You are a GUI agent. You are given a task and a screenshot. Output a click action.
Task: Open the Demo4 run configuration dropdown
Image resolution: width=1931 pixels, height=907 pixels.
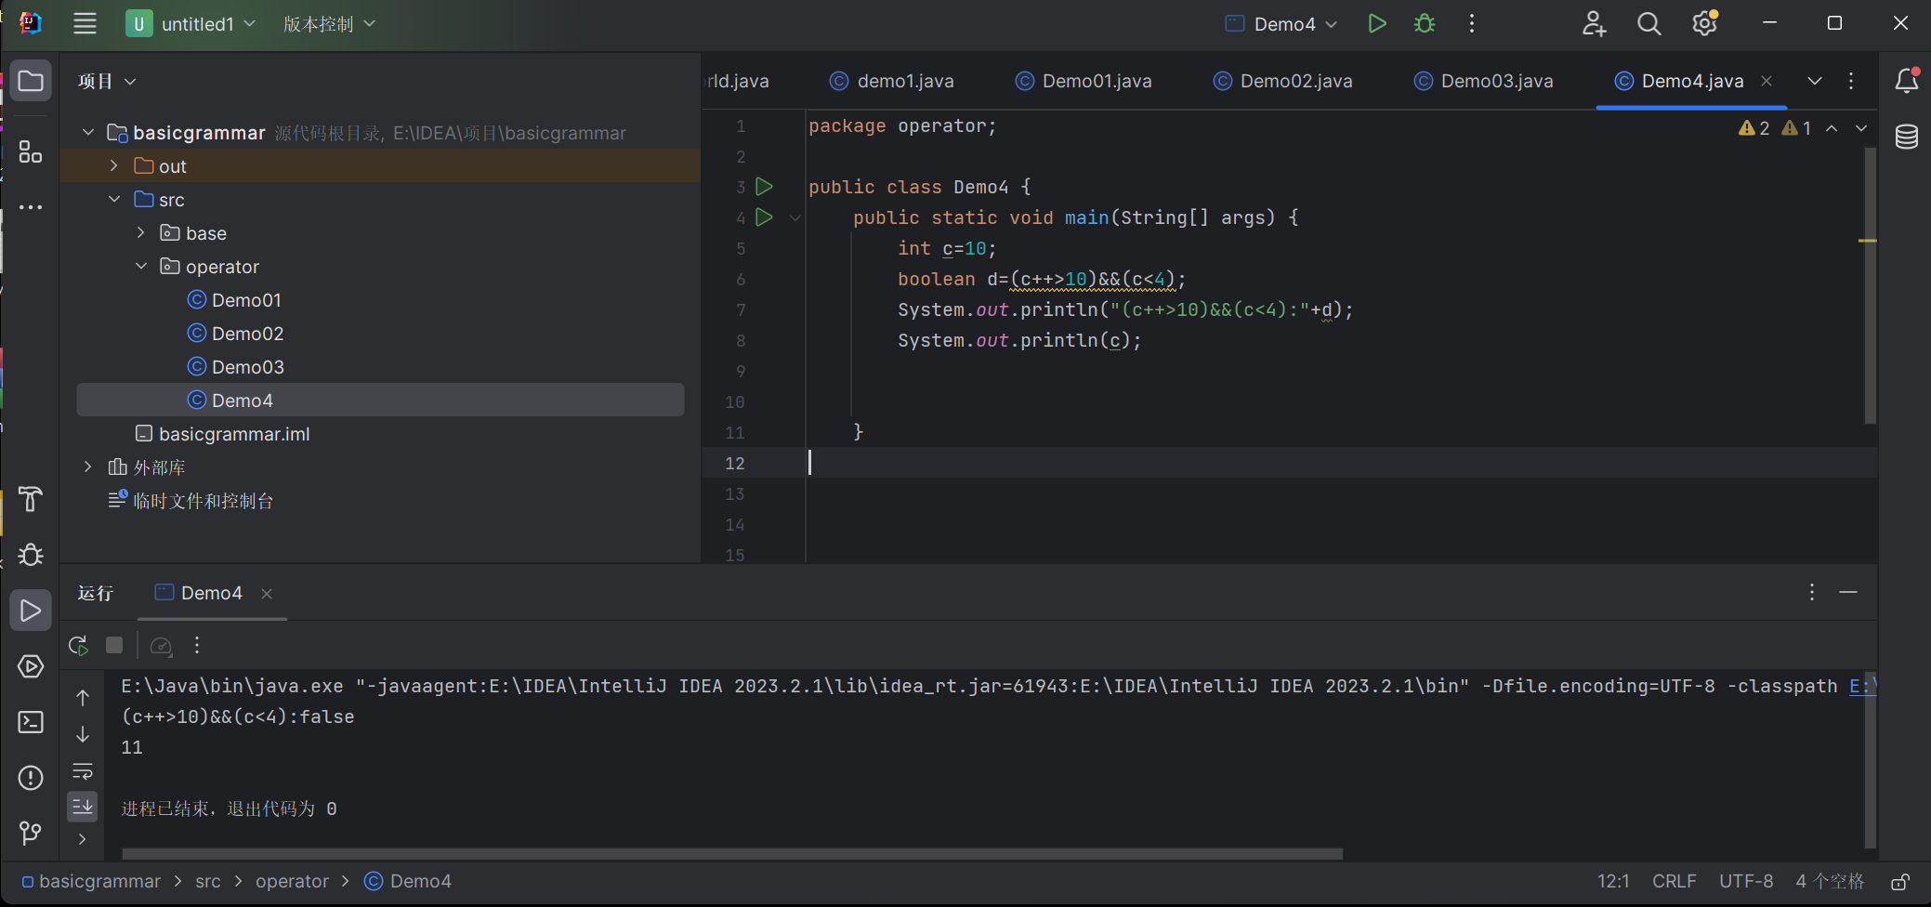pos(1281,24)
